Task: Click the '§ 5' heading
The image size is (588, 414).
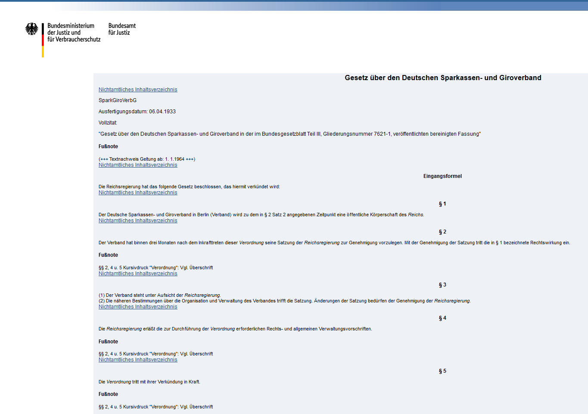Action: 442,371
